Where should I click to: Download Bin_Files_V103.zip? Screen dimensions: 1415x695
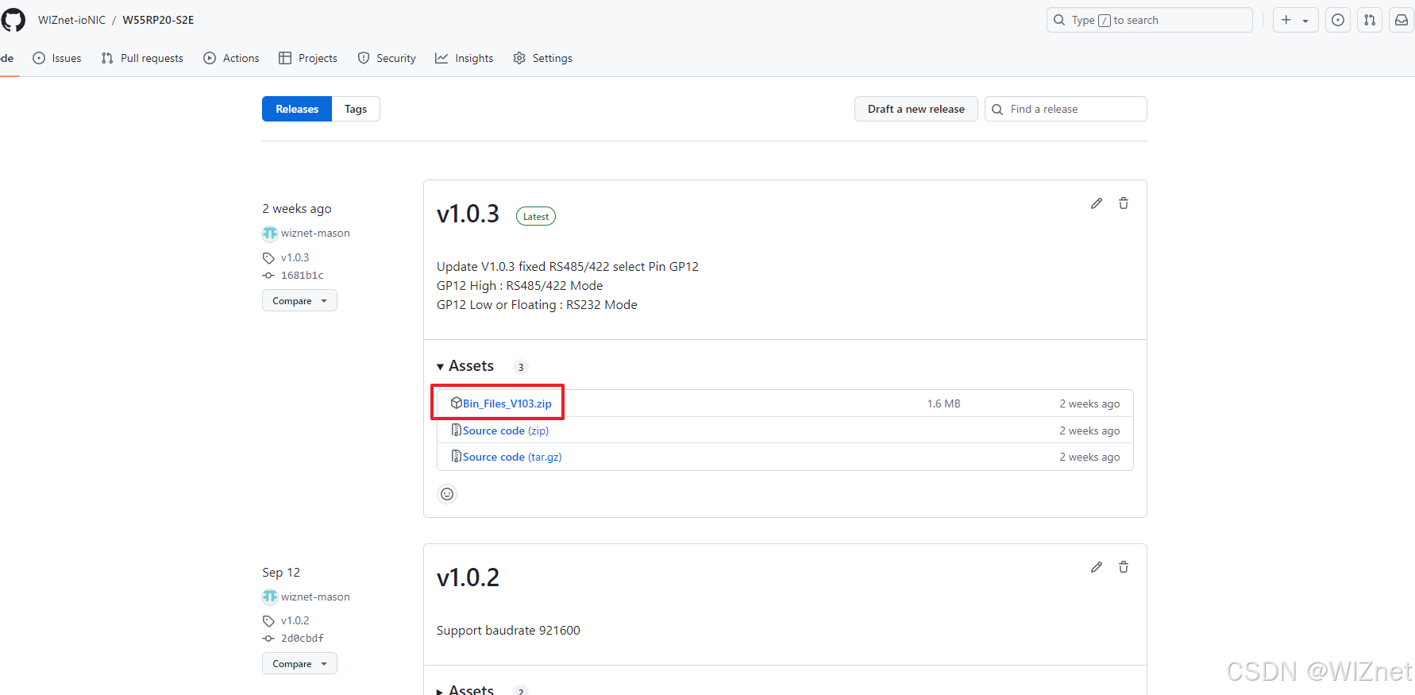click(507, 403)
